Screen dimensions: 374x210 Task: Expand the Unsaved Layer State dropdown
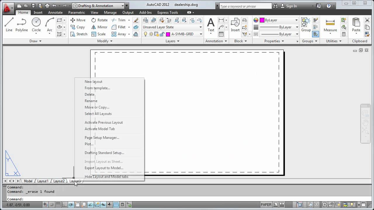200,27
